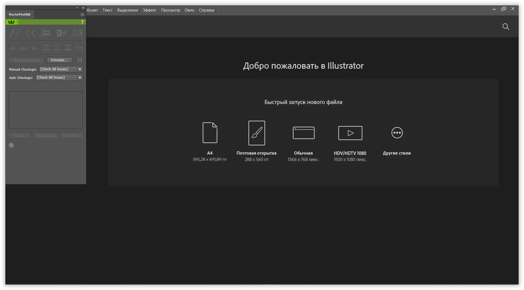
Task: Select the VectorFirstAid panel tab
Action: tap(20, 14)
